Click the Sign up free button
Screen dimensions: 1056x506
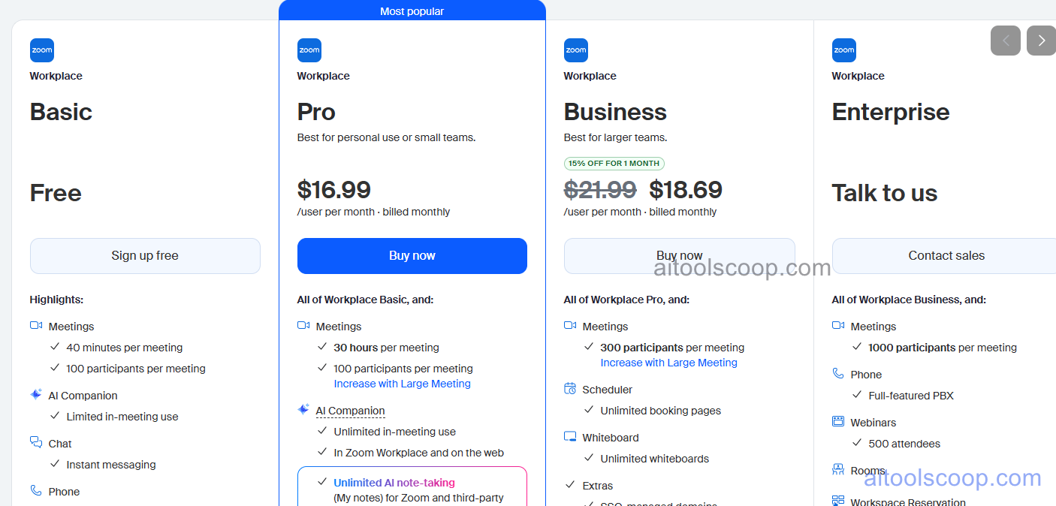pyautogui.click(x=145, y=255)
